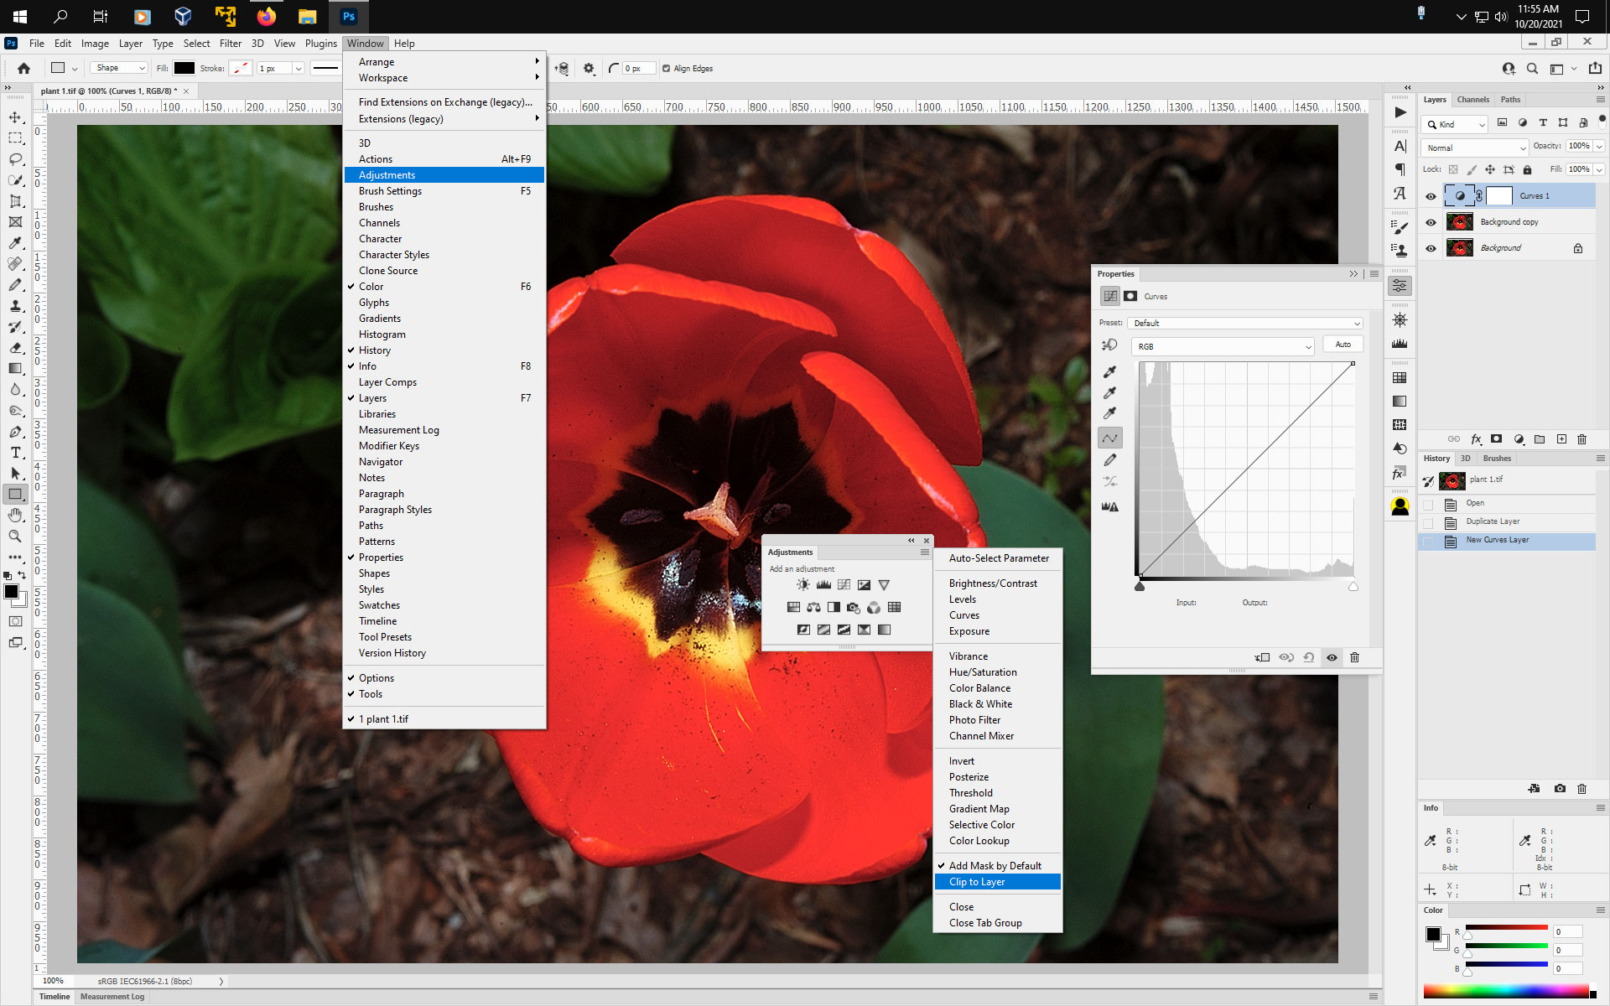1610x1006 pixels.
Task: Select the Brightness/Contrast adjustment icon
Action: tap(803, 584)
